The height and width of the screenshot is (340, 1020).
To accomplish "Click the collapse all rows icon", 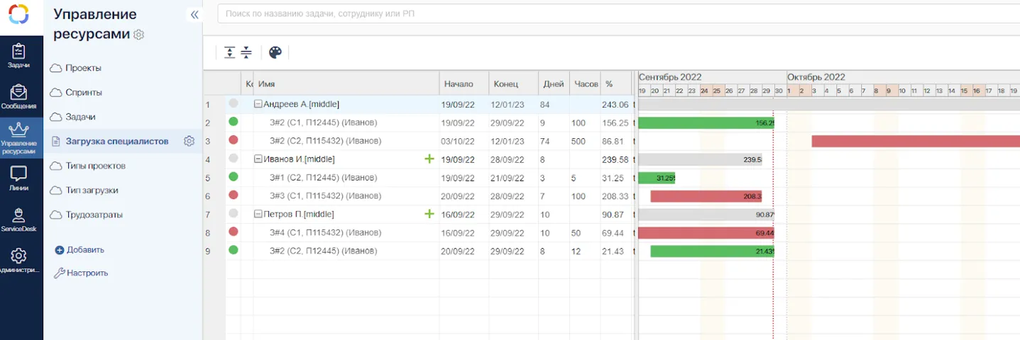I will click(246, 52).
